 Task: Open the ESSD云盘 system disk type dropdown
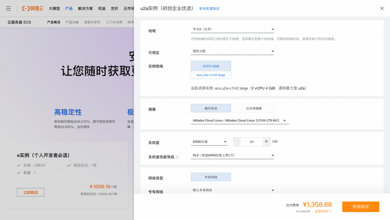(209, 142)
